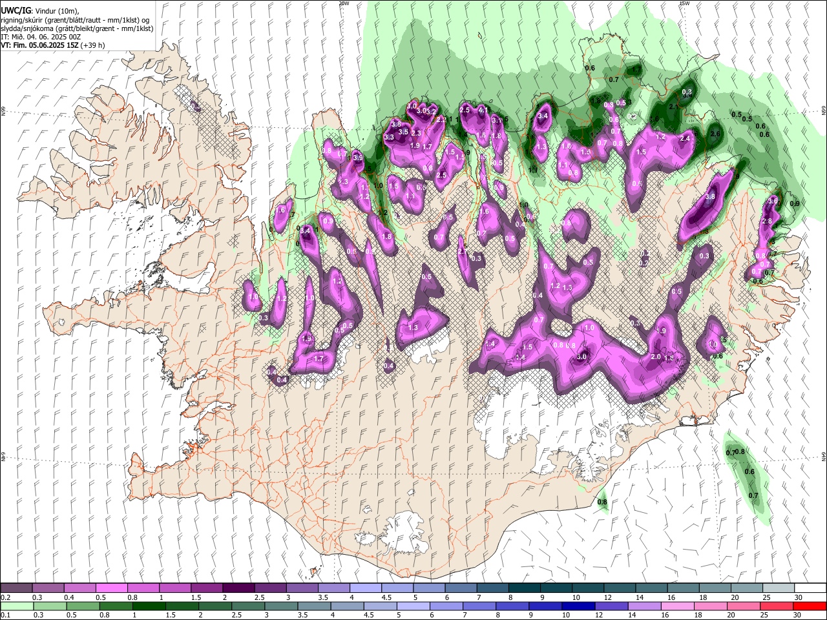The height and width of the screenshot is (620, 827).
Task: Click the 4.1 snowfall value on the map
Action: point(482,110)
